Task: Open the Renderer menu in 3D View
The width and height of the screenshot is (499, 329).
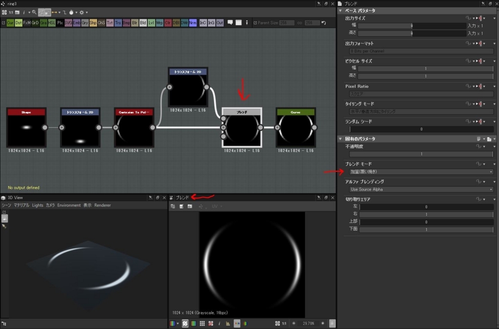Action: pyautogui.click(x=102, y=205)
